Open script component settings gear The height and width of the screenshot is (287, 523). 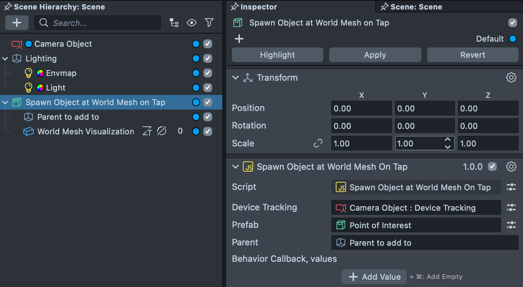pos(511,167)
